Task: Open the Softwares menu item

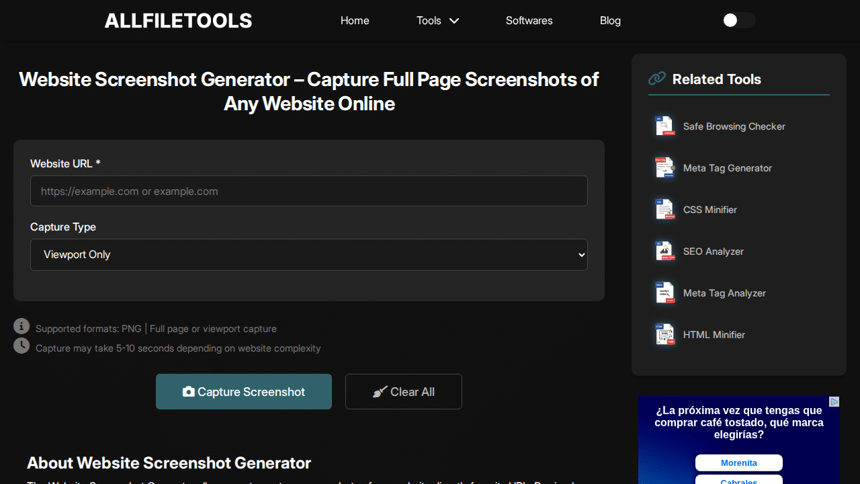Action: coord(529,21)
